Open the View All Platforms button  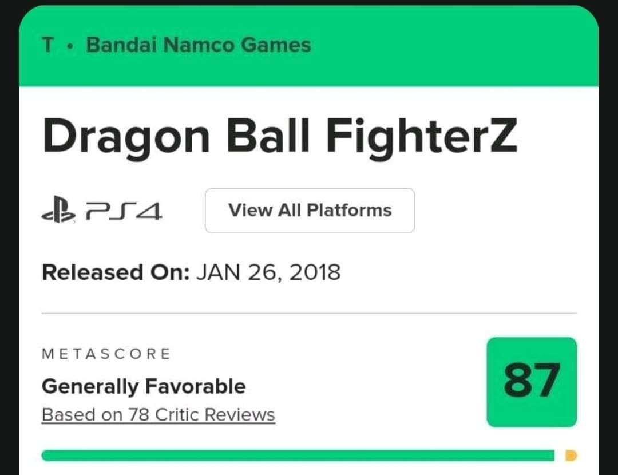(x=310, y=211)
